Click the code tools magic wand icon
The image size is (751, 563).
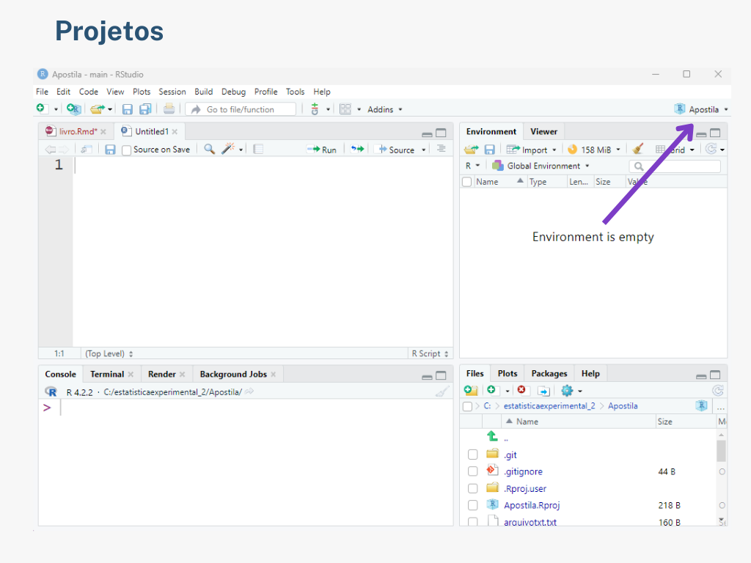tap(228, 150)
